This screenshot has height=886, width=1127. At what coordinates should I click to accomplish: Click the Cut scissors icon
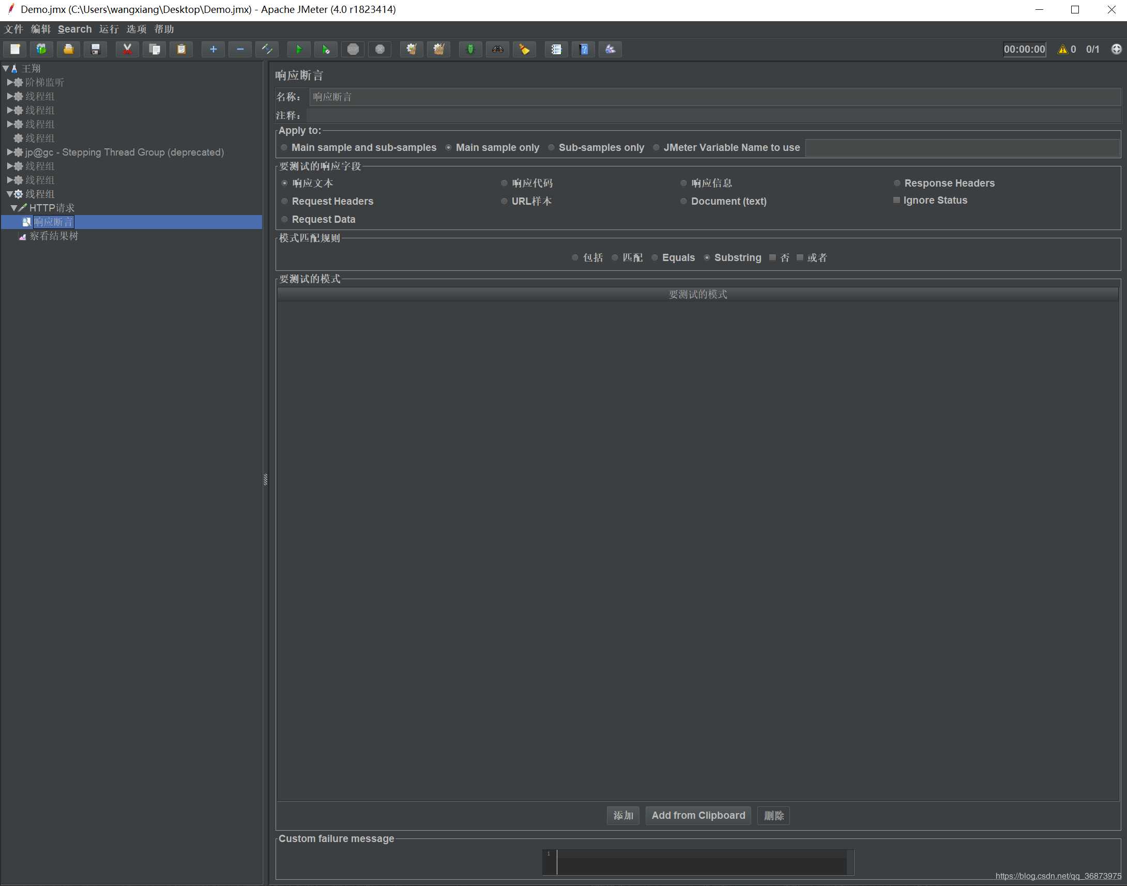tap(127, 49)
